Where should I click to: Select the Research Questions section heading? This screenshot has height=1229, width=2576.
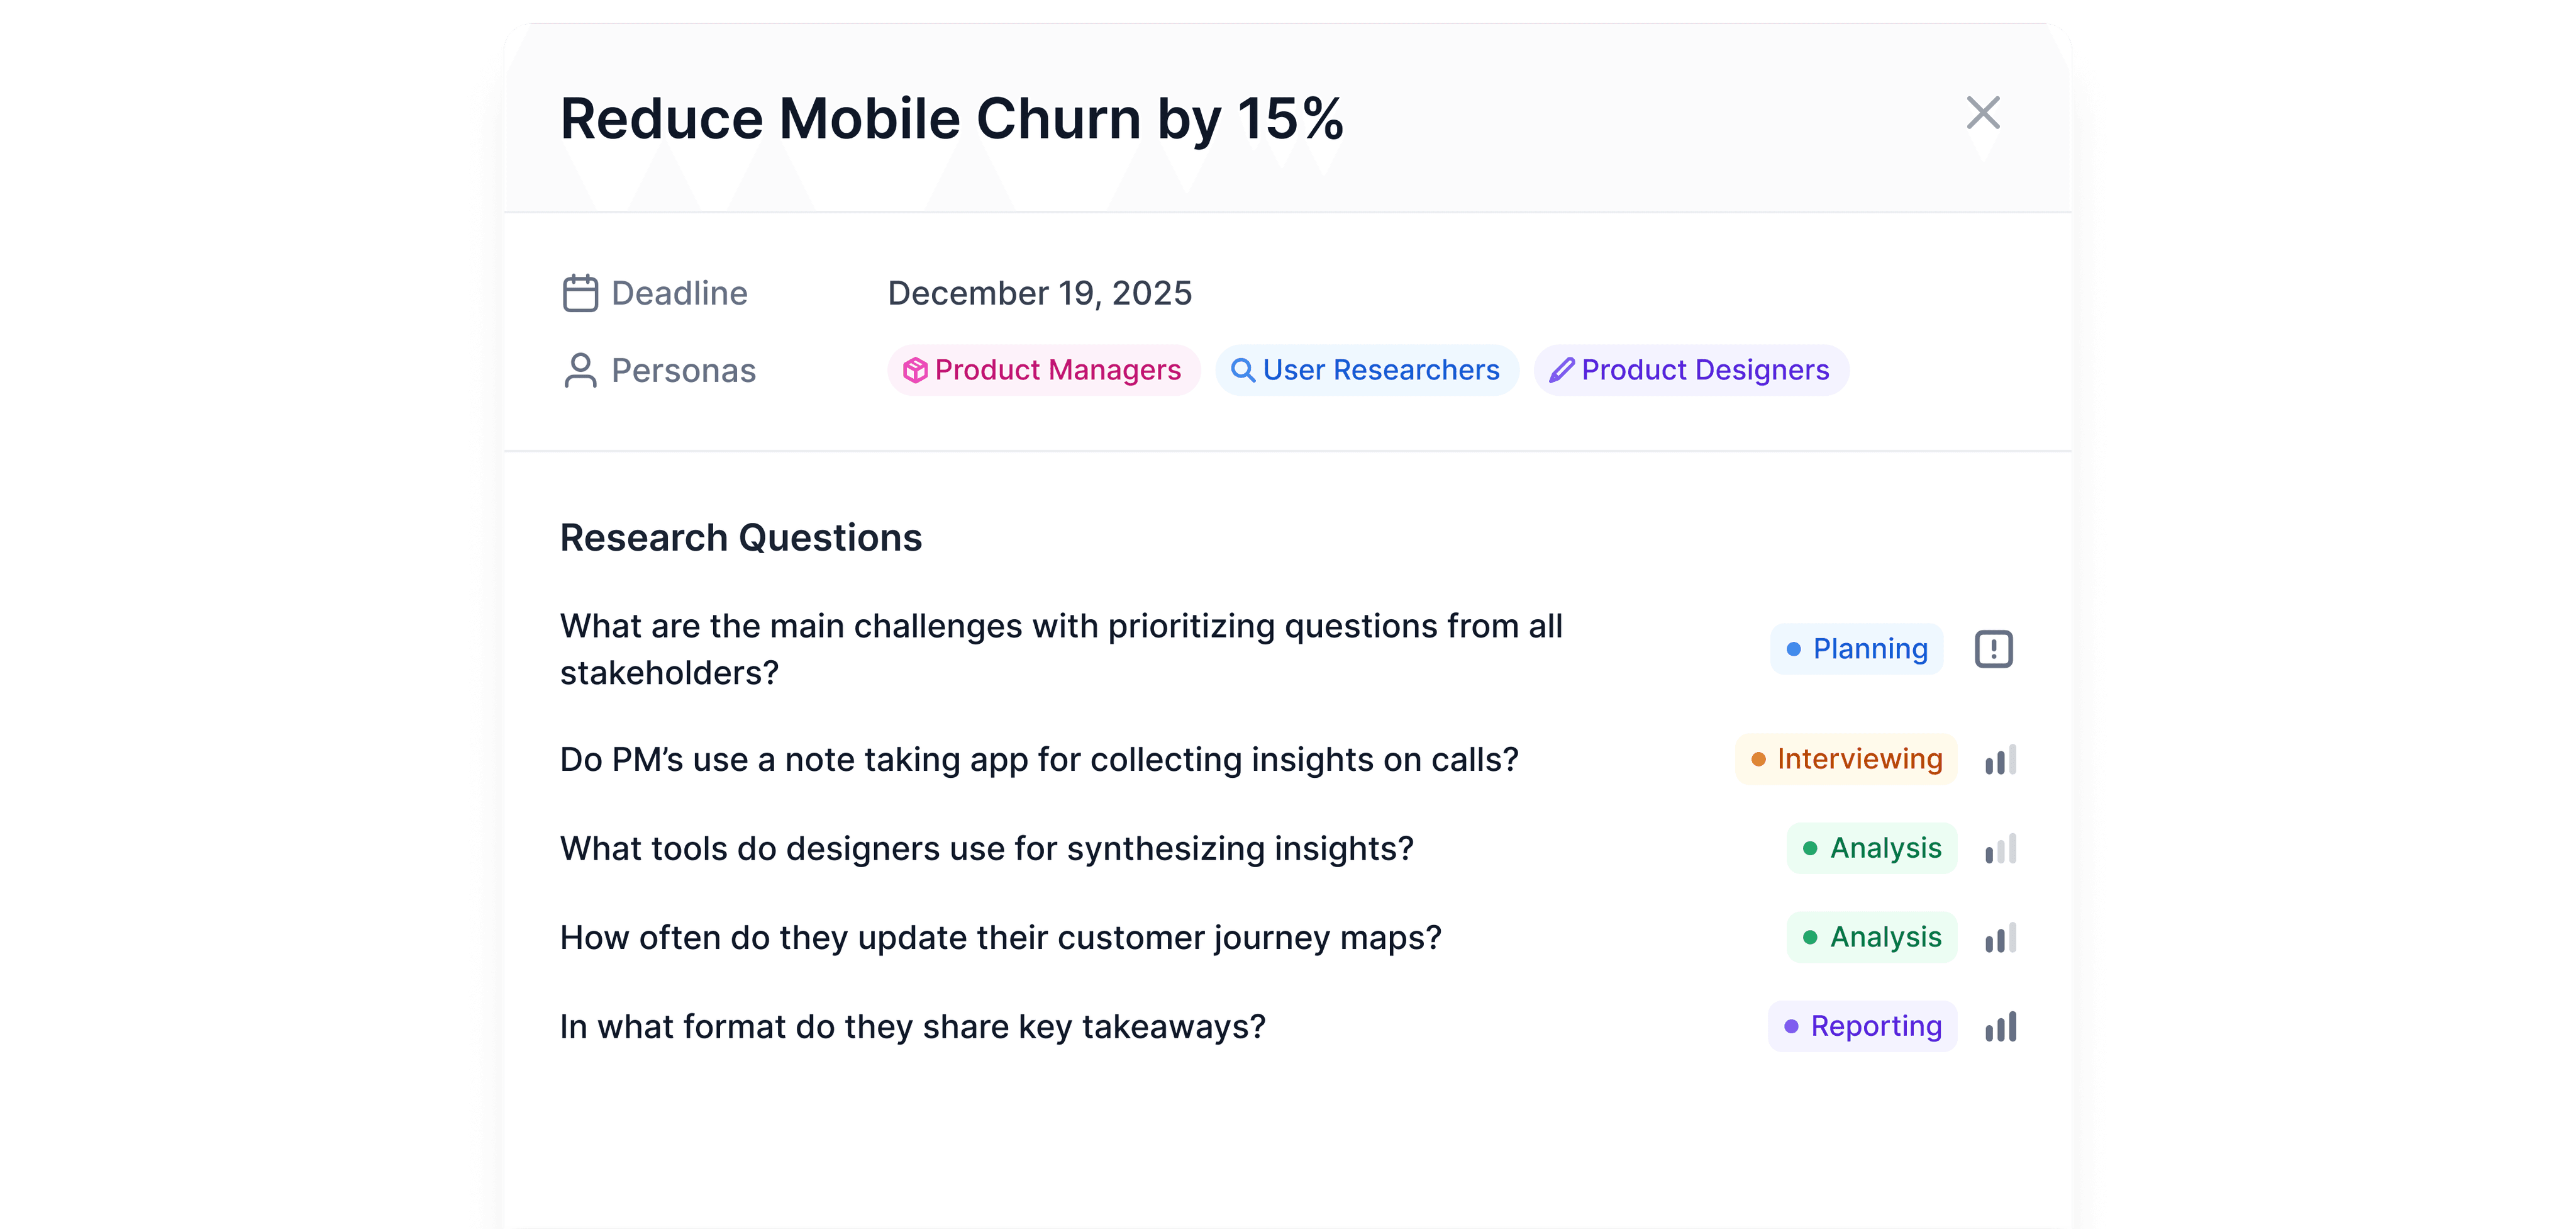[741, 537]
